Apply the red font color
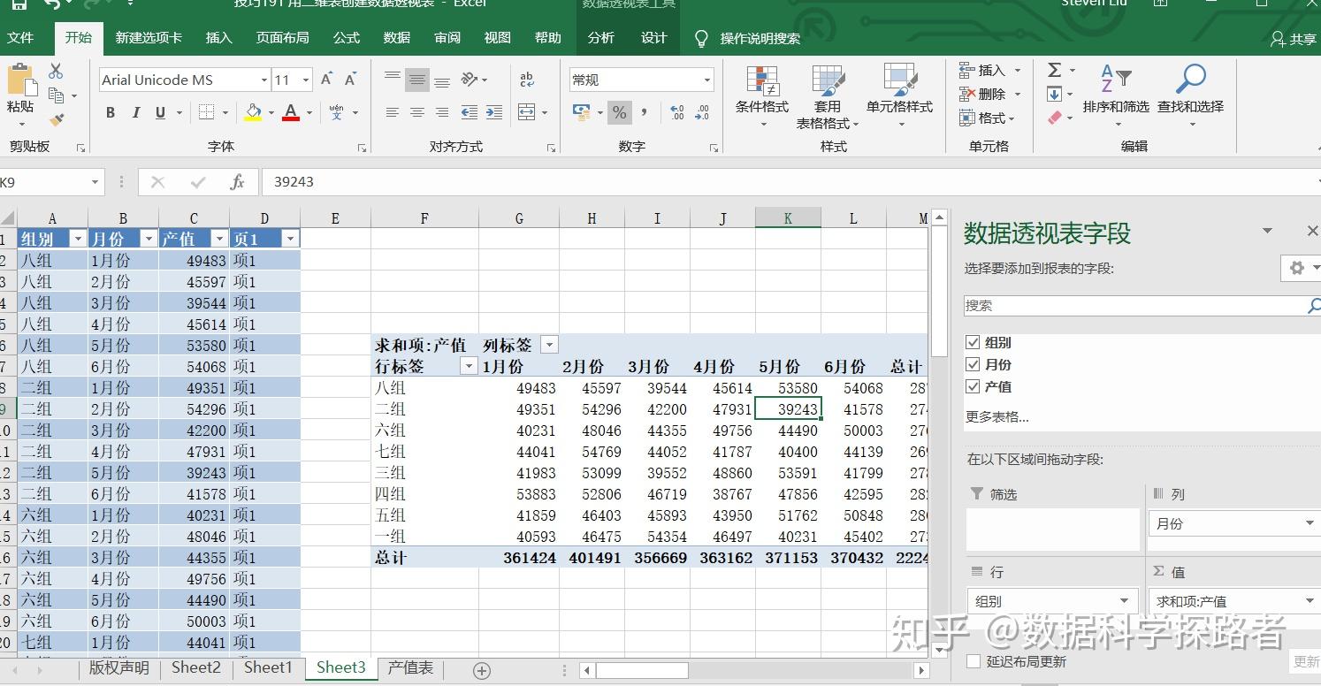The height and width of the screenshot is (686, 1321). point(291,112)
